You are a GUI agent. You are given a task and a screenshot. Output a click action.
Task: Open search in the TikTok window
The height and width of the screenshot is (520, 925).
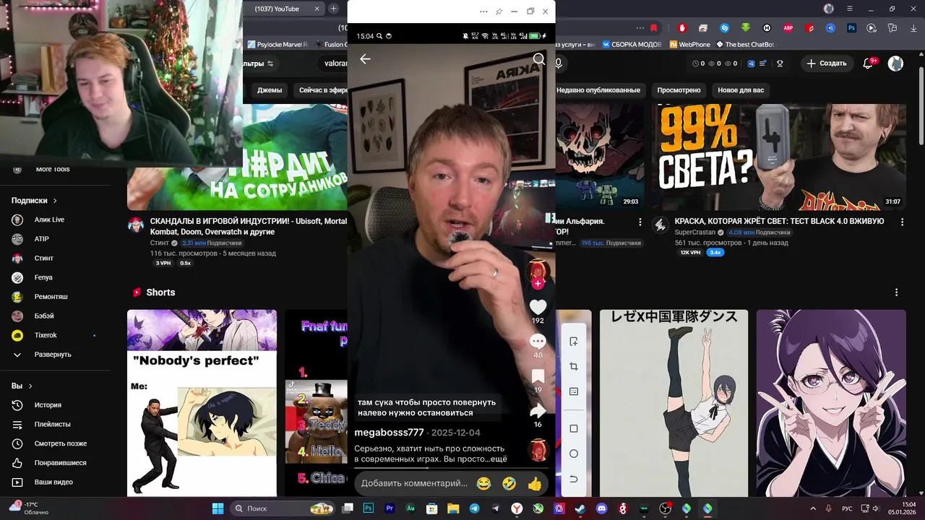(539, 59)
